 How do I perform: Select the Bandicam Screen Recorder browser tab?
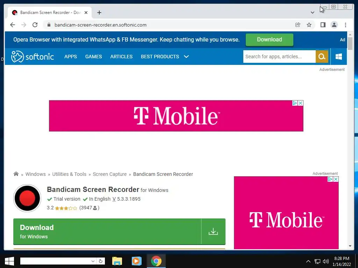click(x=50, y=13)
